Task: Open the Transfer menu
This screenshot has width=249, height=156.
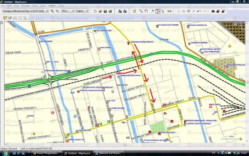Action: coord(26,6)
